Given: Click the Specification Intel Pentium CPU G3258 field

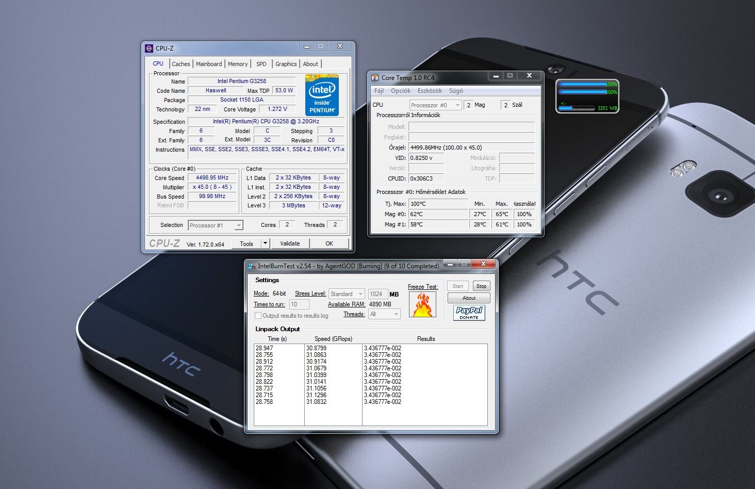Looking at the screenshot, I should tap(266, 121).
